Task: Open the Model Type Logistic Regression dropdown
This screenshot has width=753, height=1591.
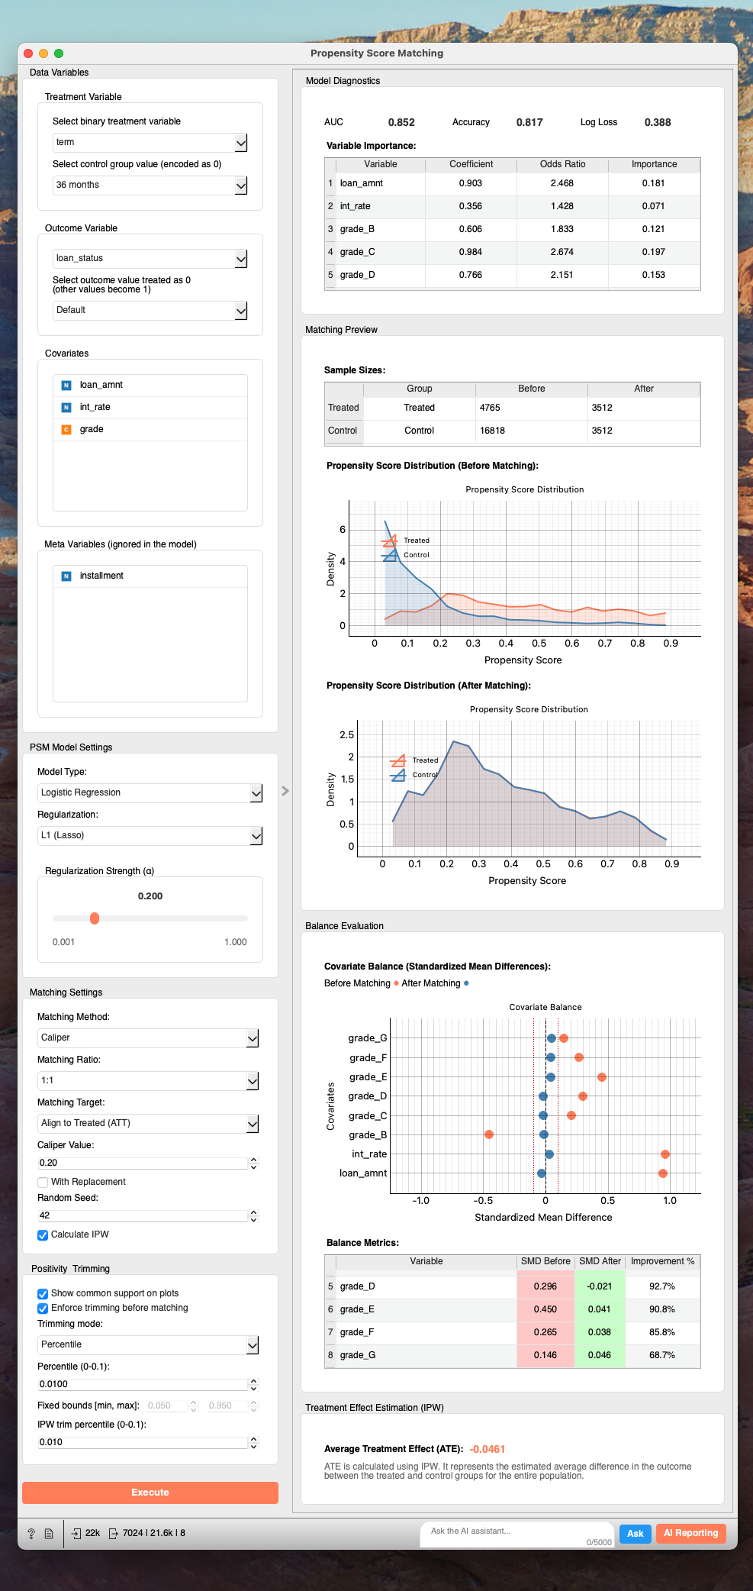Action: (x=150, y=793)
